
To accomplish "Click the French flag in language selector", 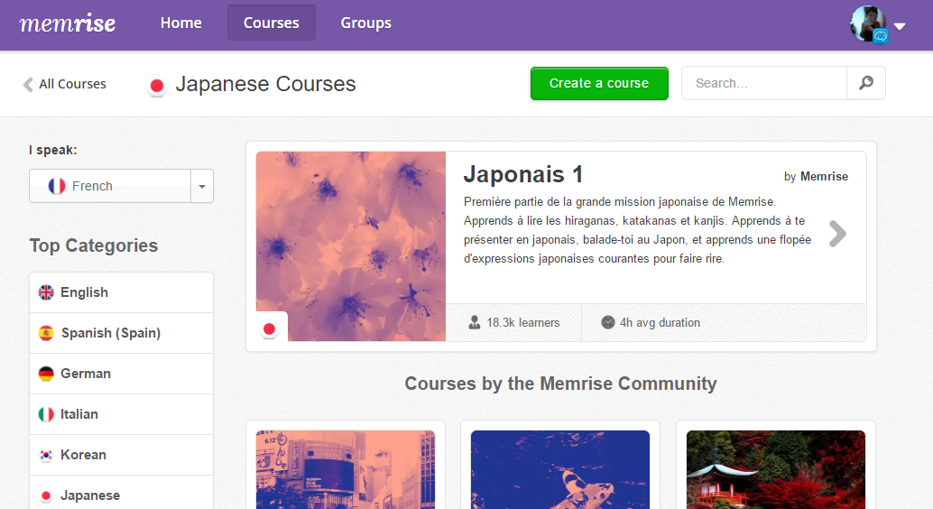I will (x=57, y=186).
